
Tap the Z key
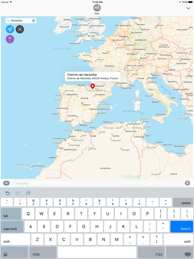(x=37, y=239)
